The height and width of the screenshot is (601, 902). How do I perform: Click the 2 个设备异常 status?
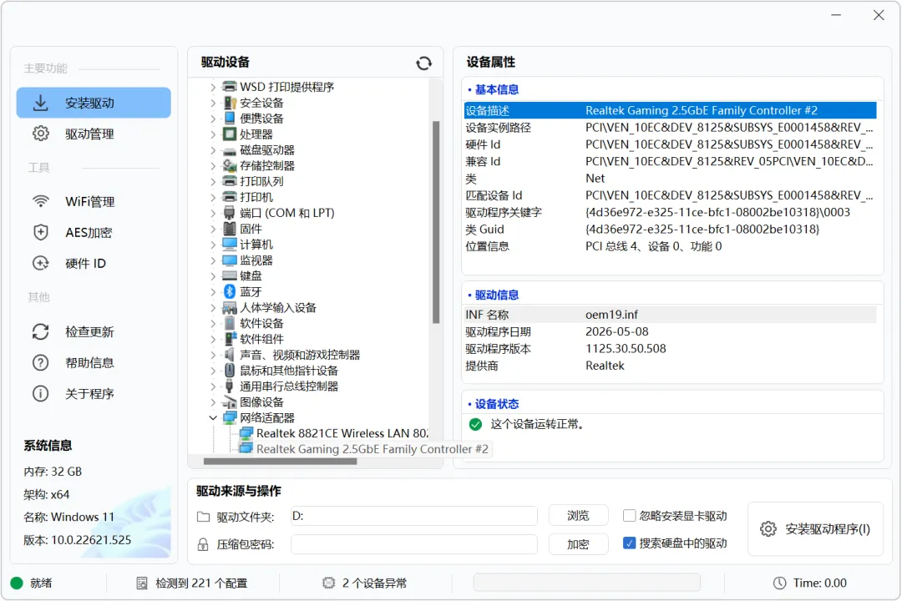pyautogui.click(x=374, y=583)
